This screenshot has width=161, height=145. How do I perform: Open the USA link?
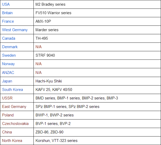pyautogui.click(x=6, y=4)
